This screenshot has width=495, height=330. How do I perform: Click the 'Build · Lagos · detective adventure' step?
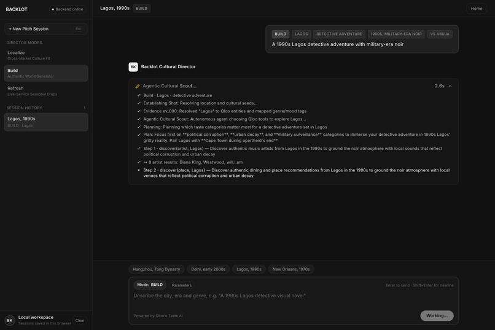(177, 95)
